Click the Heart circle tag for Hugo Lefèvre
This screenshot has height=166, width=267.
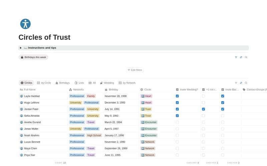pos(146,103)
